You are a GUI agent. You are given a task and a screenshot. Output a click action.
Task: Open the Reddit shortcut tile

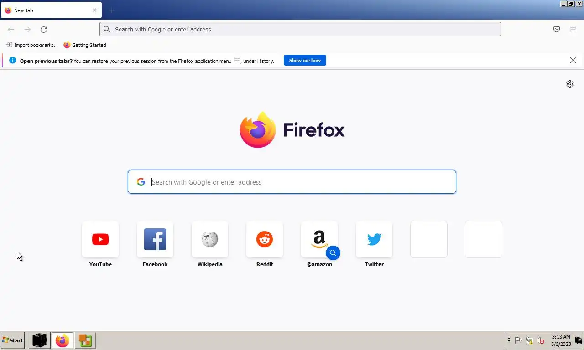coord(265,239)
